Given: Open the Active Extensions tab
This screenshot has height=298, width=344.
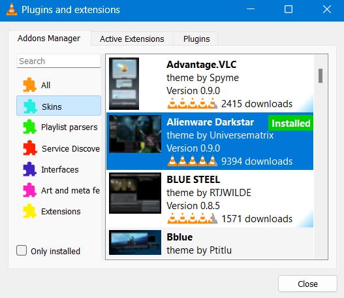Looking at the screenshot, I should pos(132,39).
